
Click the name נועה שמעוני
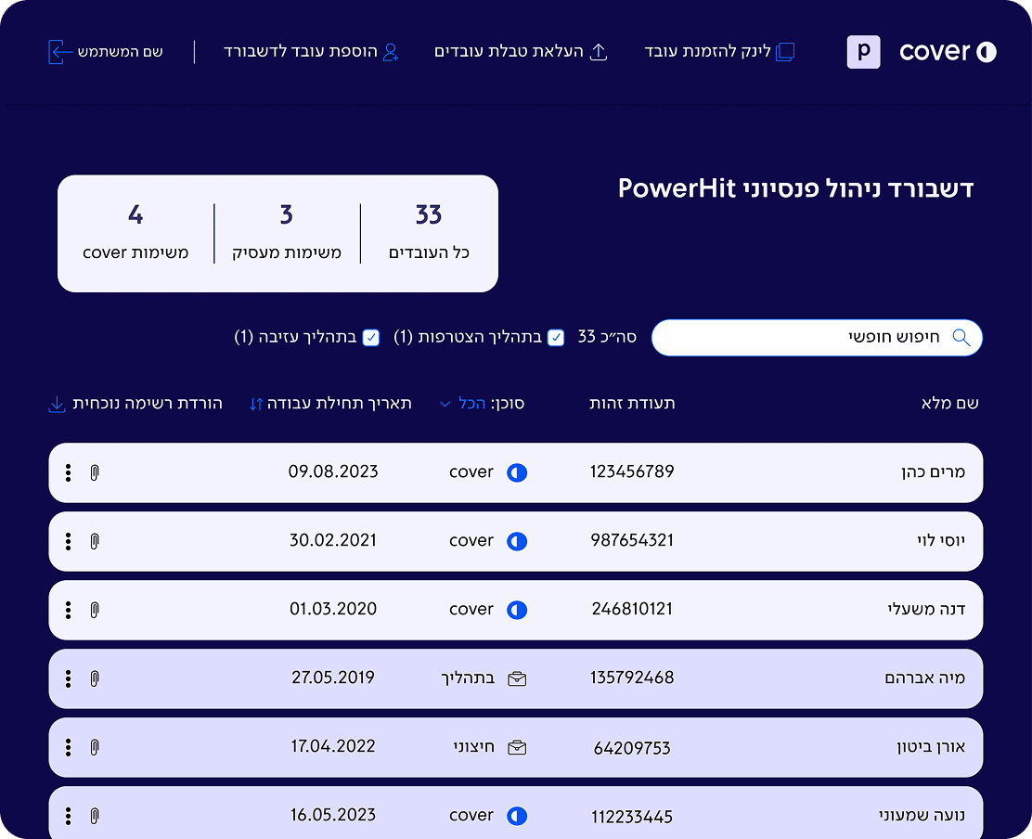coord(922,815)
